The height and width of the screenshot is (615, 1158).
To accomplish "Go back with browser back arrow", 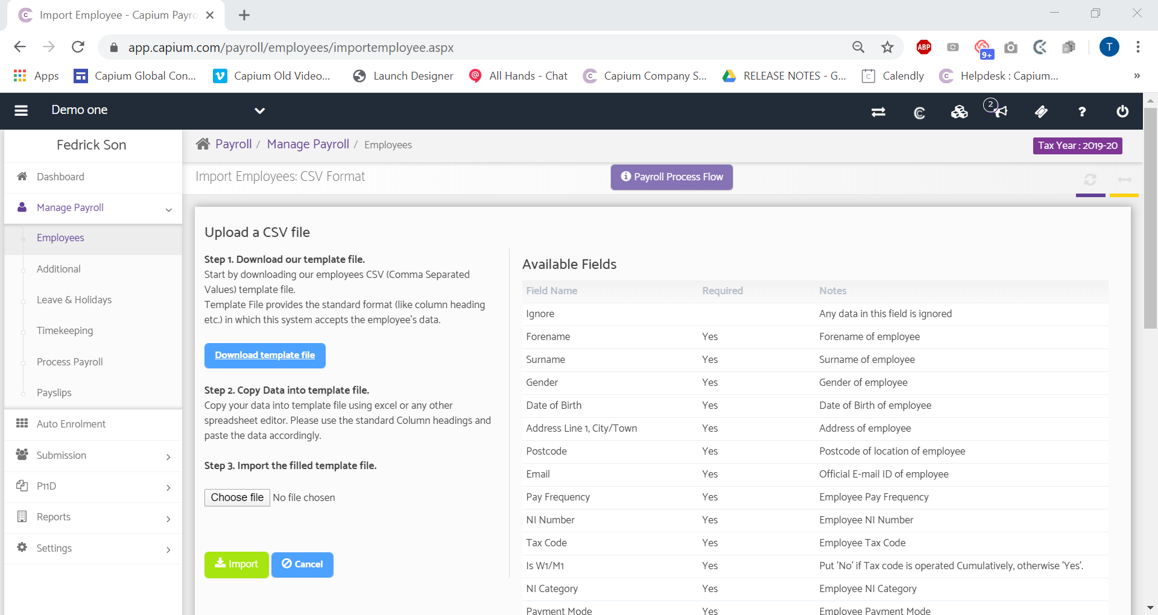I will coord(20,47).
